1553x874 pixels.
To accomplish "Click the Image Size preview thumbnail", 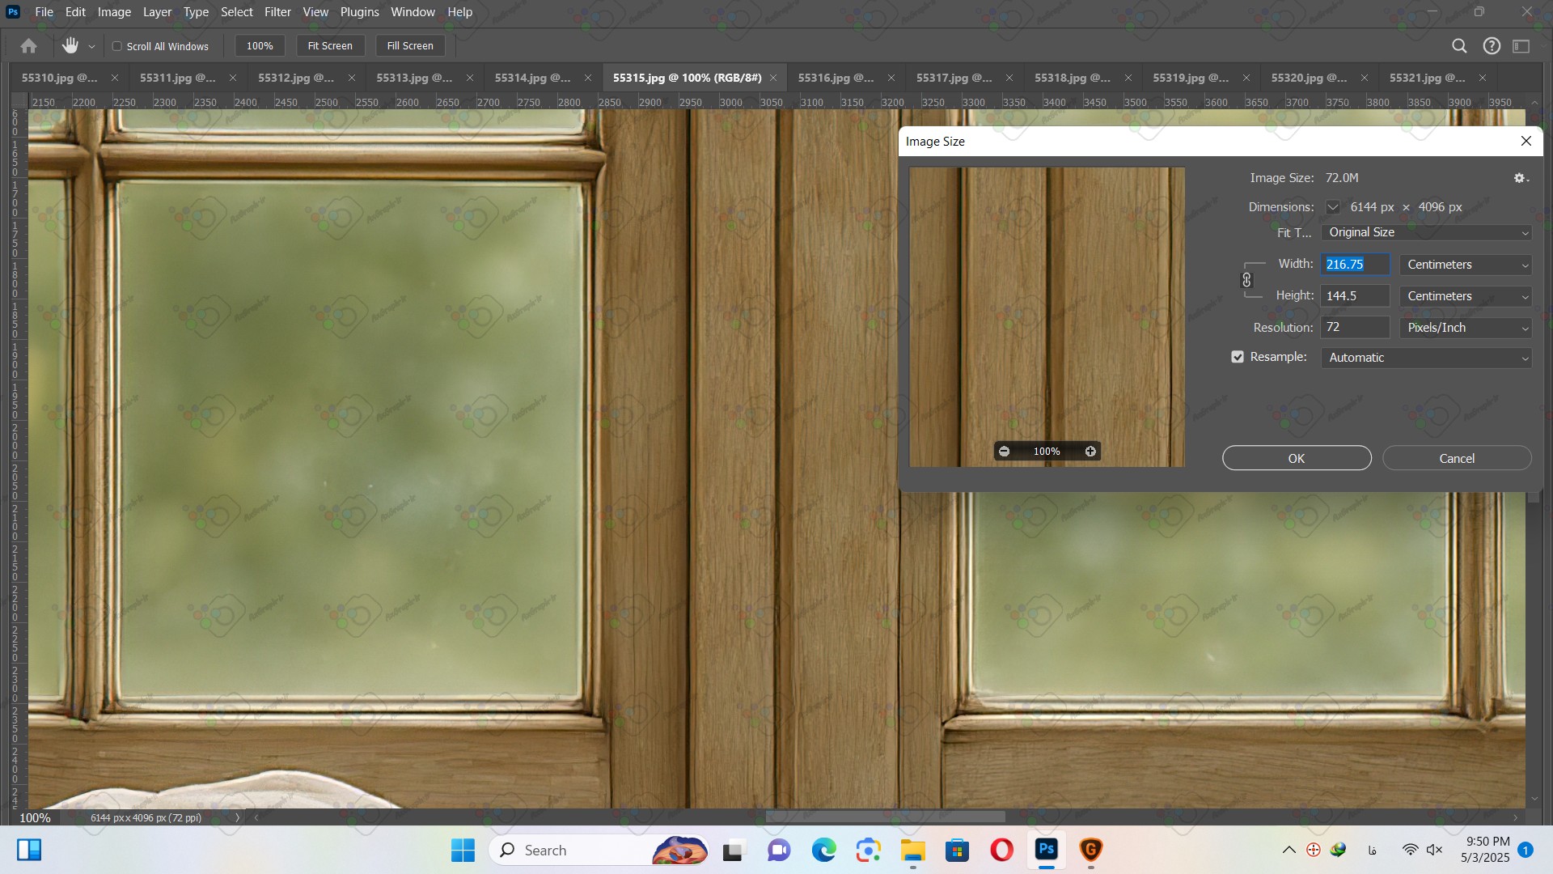I will click(x=1047, y=317).
